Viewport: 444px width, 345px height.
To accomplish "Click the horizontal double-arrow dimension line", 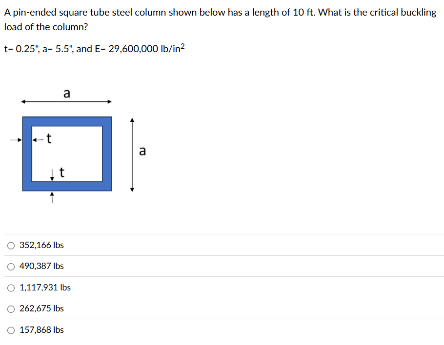I will [x=66, y=101].
